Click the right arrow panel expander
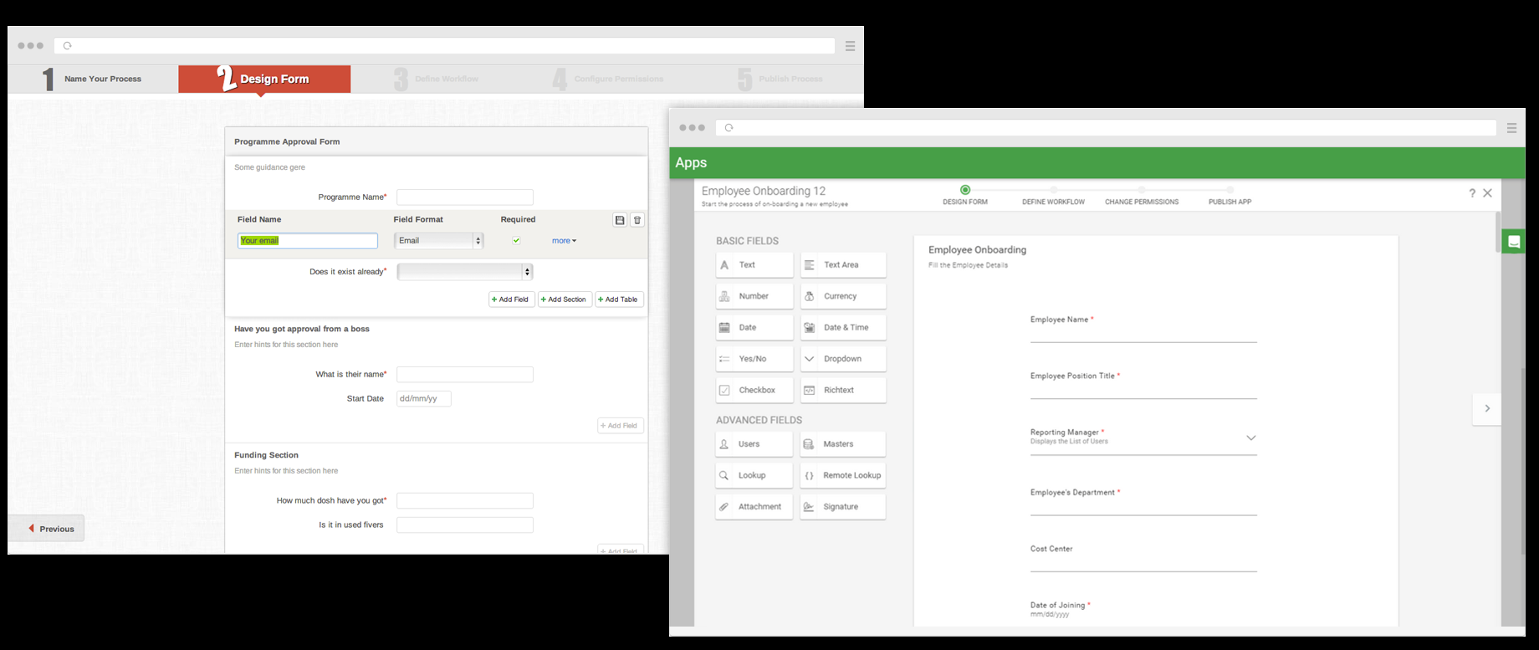The height and width of the screenshot is (650, 1539). pyautogui.click(x=1487, y=408)
